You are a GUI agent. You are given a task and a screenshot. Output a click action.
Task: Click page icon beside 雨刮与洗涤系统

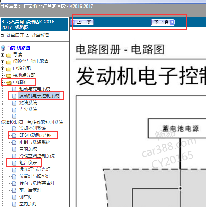click(14, 142)
